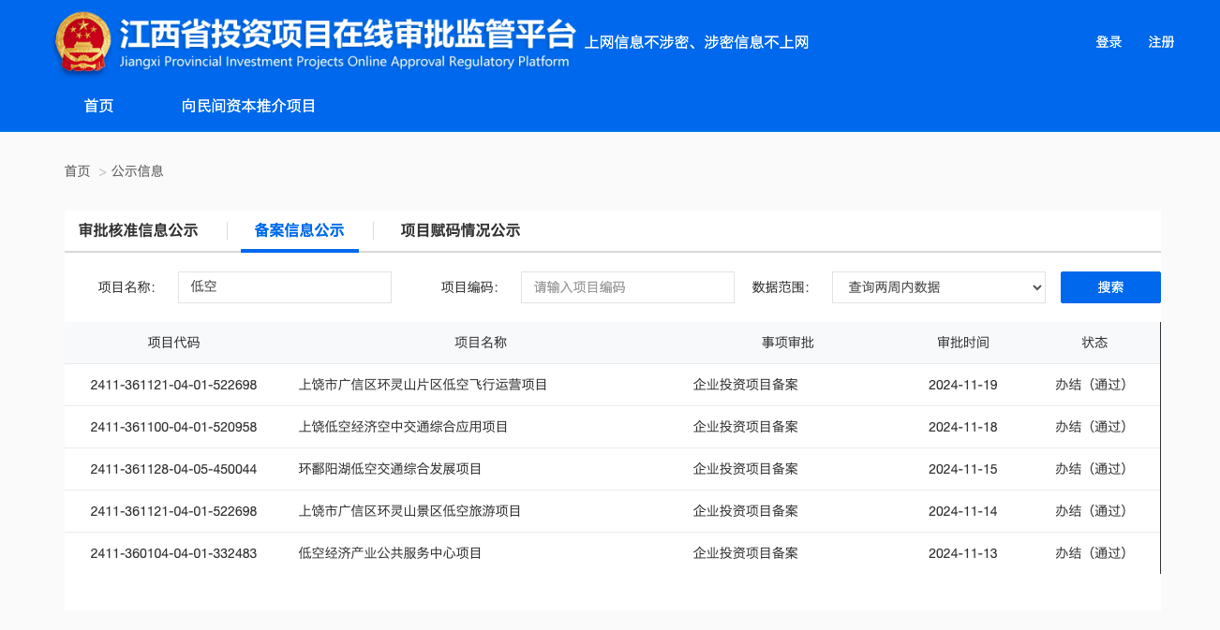Click 首页 in the breadcrumb
The image size is (1220, 630).
tap(77, 171)
